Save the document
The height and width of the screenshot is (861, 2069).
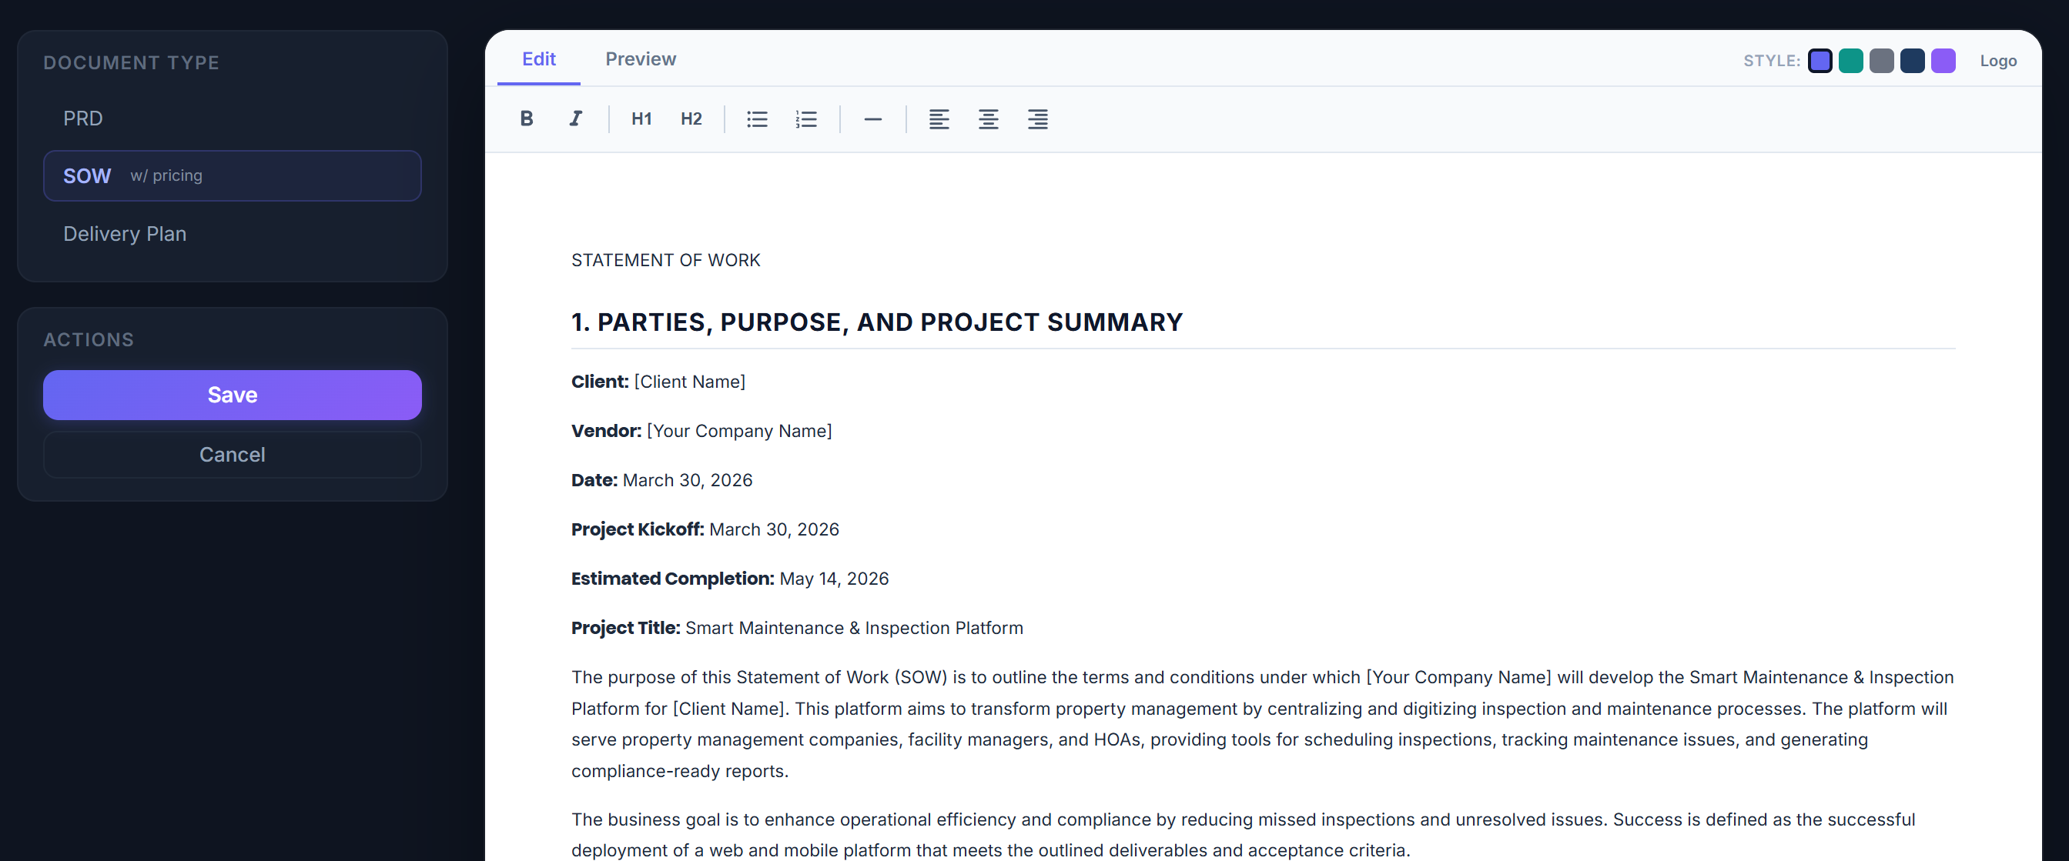pos(231,394)
